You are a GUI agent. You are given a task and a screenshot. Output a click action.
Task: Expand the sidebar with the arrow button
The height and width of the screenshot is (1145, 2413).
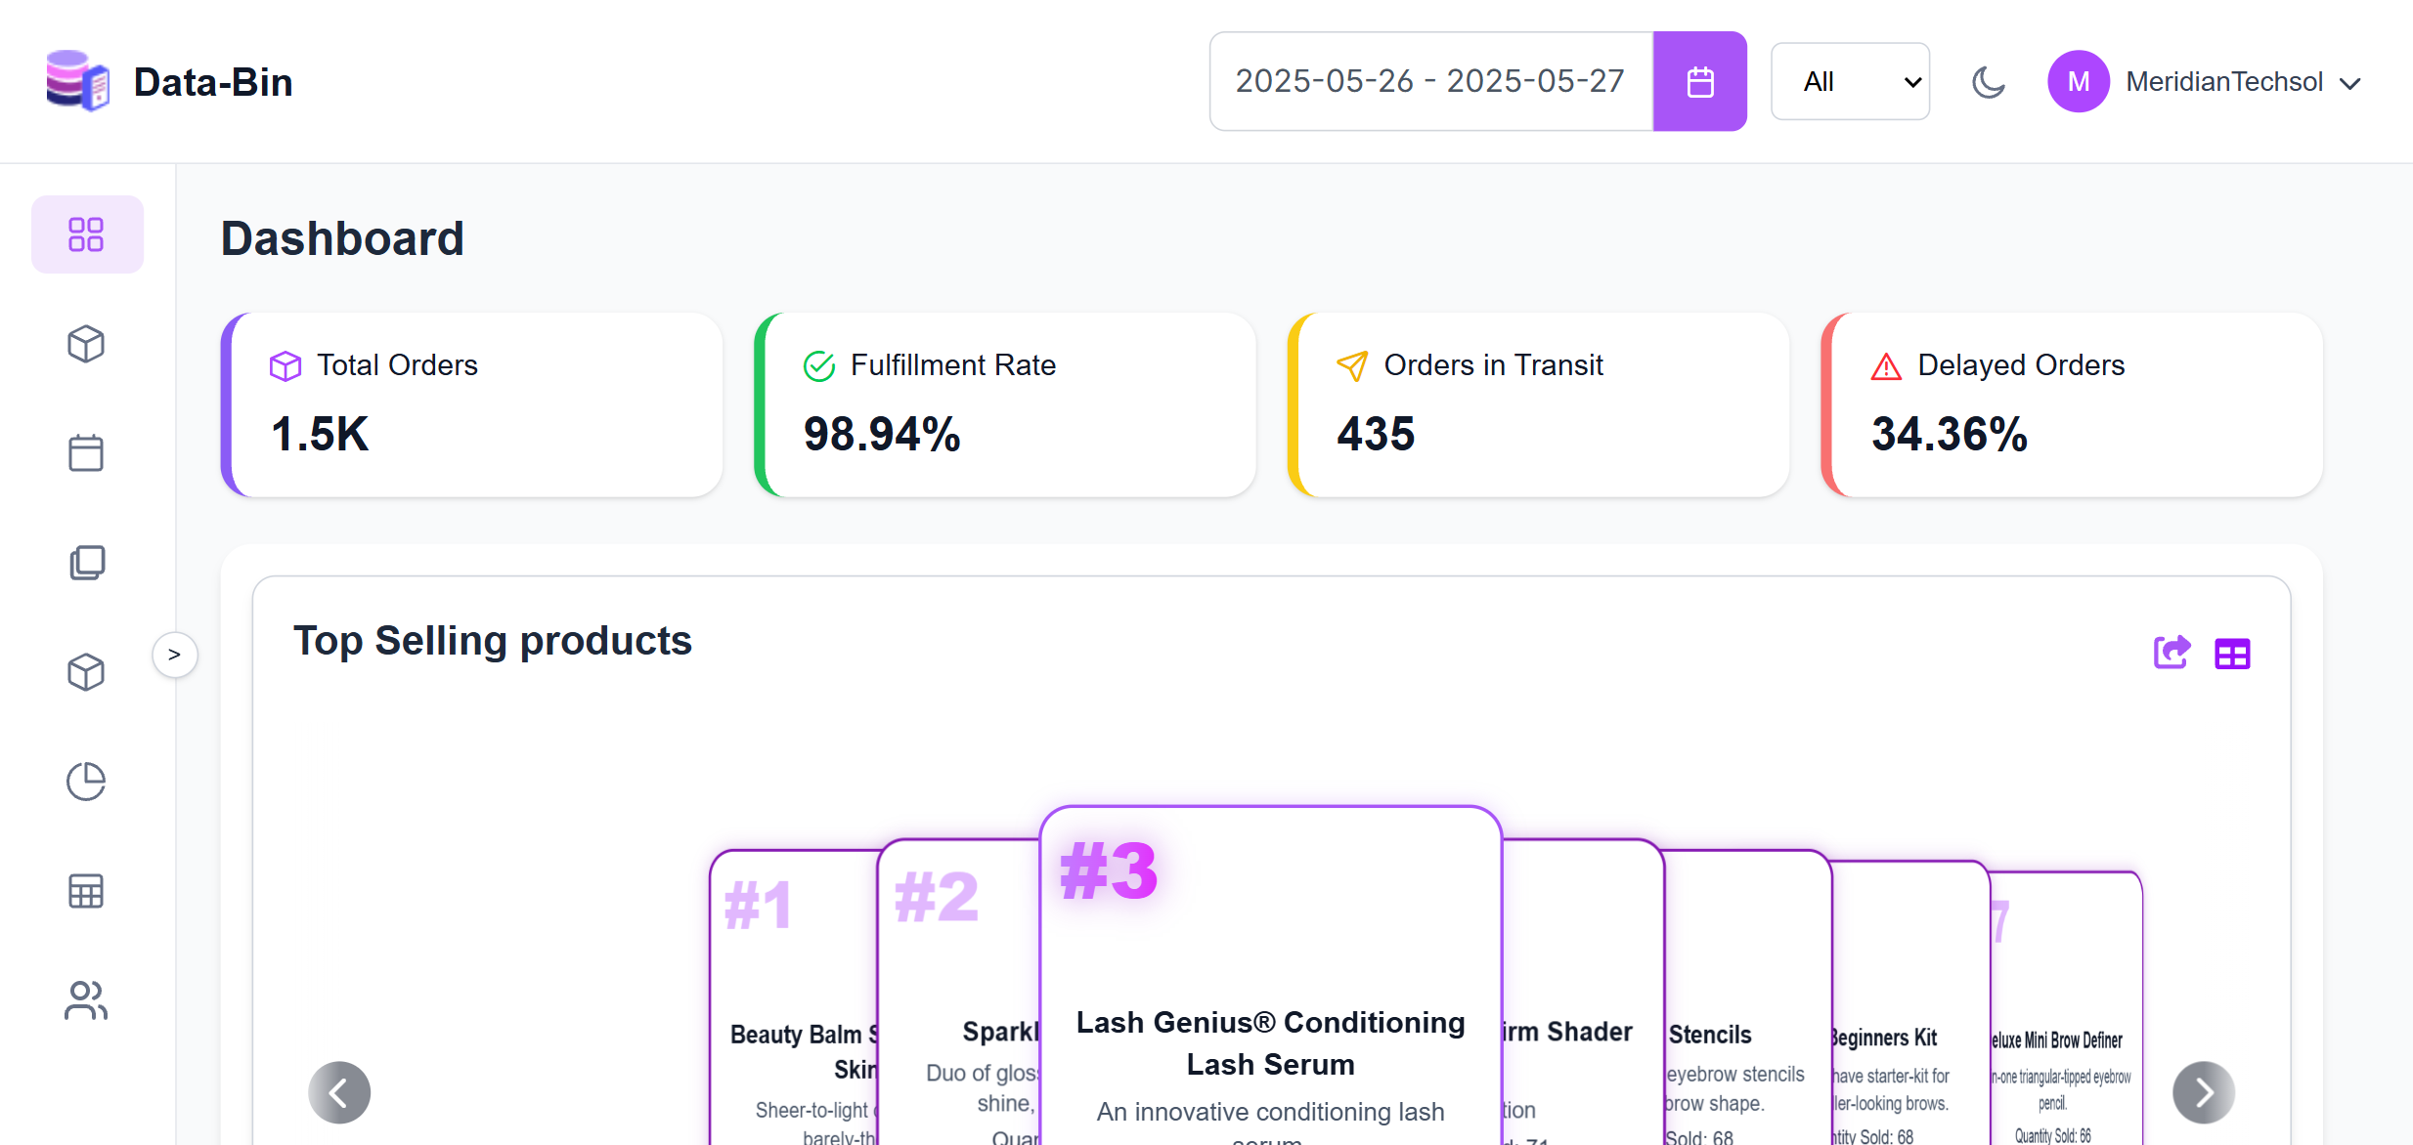175,655
